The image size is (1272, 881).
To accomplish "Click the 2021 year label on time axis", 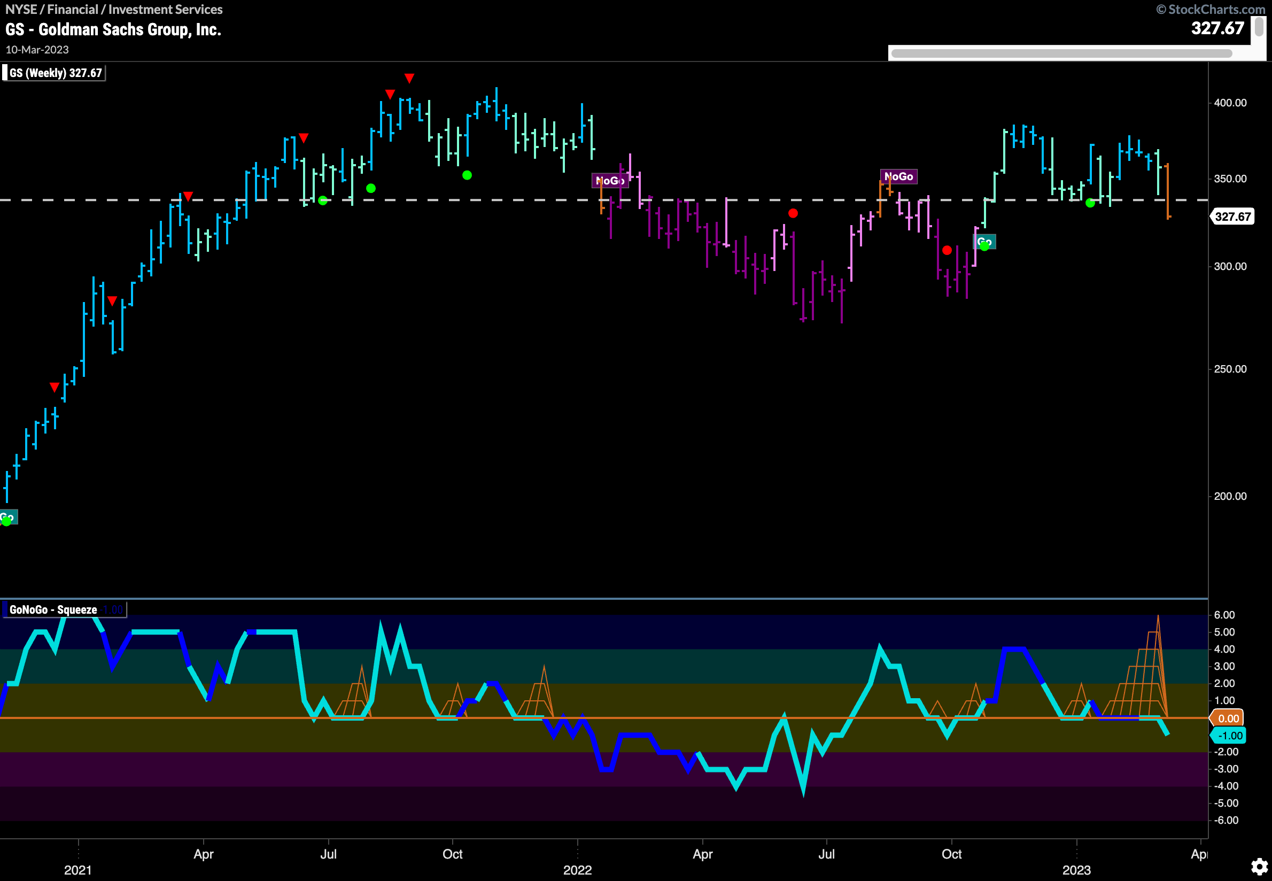I will click(78, 870).
